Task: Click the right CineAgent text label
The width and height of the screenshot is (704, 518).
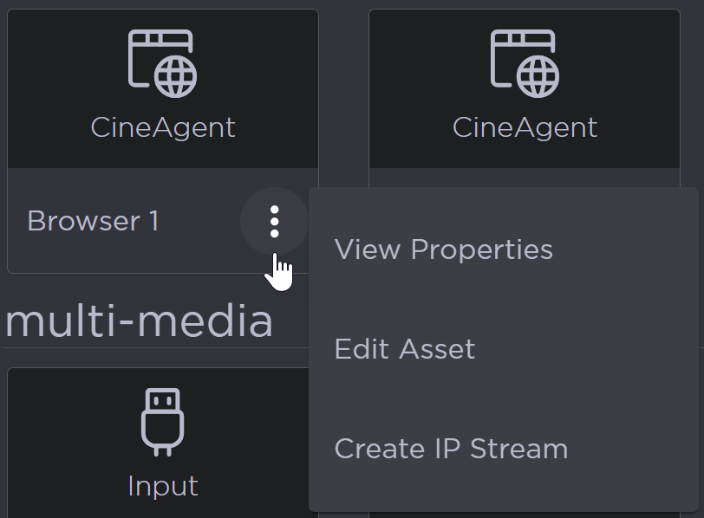Action: (x=524, y=127)
